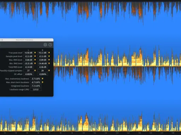Screen dimensions: 181x135
Task: Jump to right Min. RMS level marker
Action: point(49,63)
